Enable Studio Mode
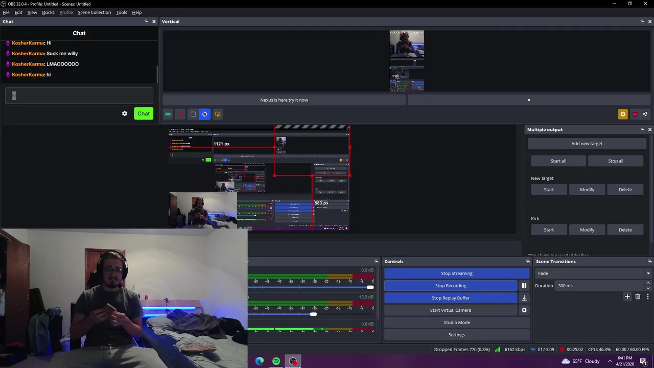Viewport: 654px width, 368px height. [x=457, y=323]
